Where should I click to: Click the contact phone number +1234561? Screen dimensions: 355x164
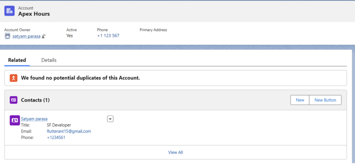[x=56, y=137]
